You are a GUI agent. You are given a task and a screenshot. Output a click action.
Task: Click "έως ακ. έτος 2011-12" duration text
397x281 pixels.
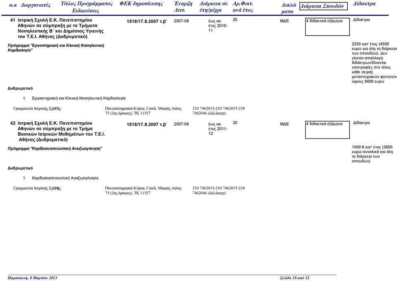point(218,129)
